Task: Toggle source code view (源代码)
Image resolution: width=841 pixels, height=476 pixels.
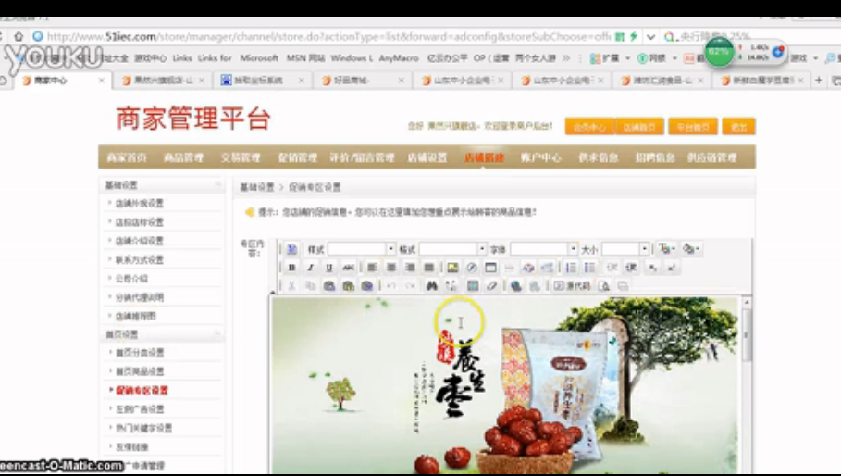Action: 572,286
